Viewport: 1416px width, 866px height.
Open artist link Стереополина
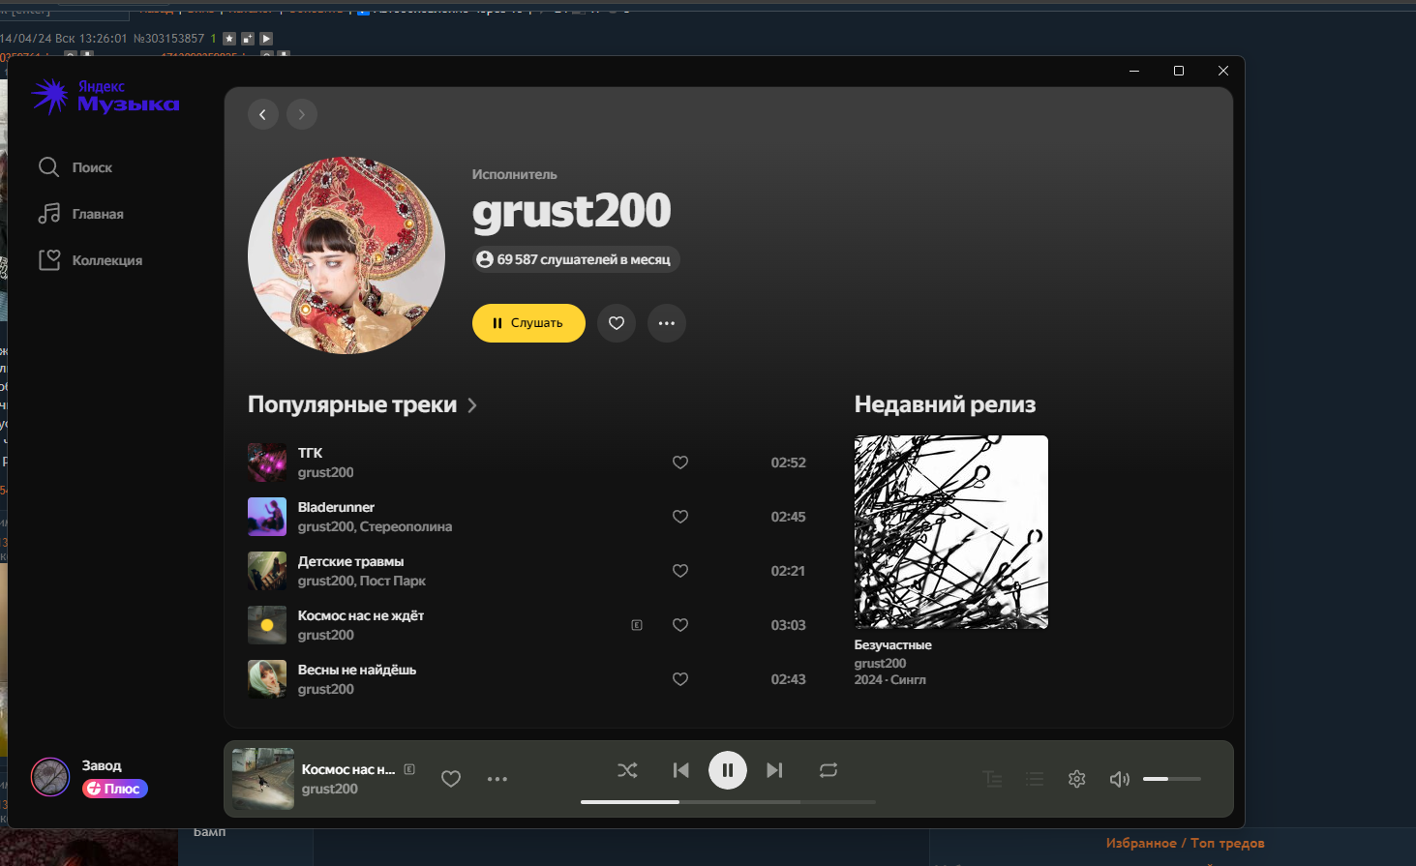click(x=406, y=526)
